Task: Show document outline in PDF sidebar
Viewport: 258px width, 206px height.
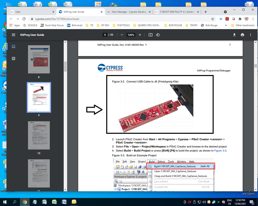Action: (13, 59)
